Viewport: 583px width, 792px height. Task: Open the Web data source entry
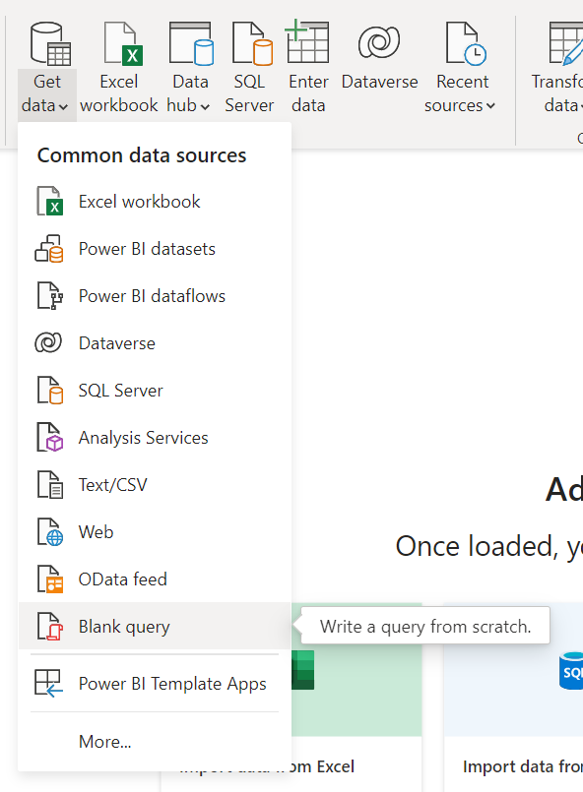click(155, 532)
